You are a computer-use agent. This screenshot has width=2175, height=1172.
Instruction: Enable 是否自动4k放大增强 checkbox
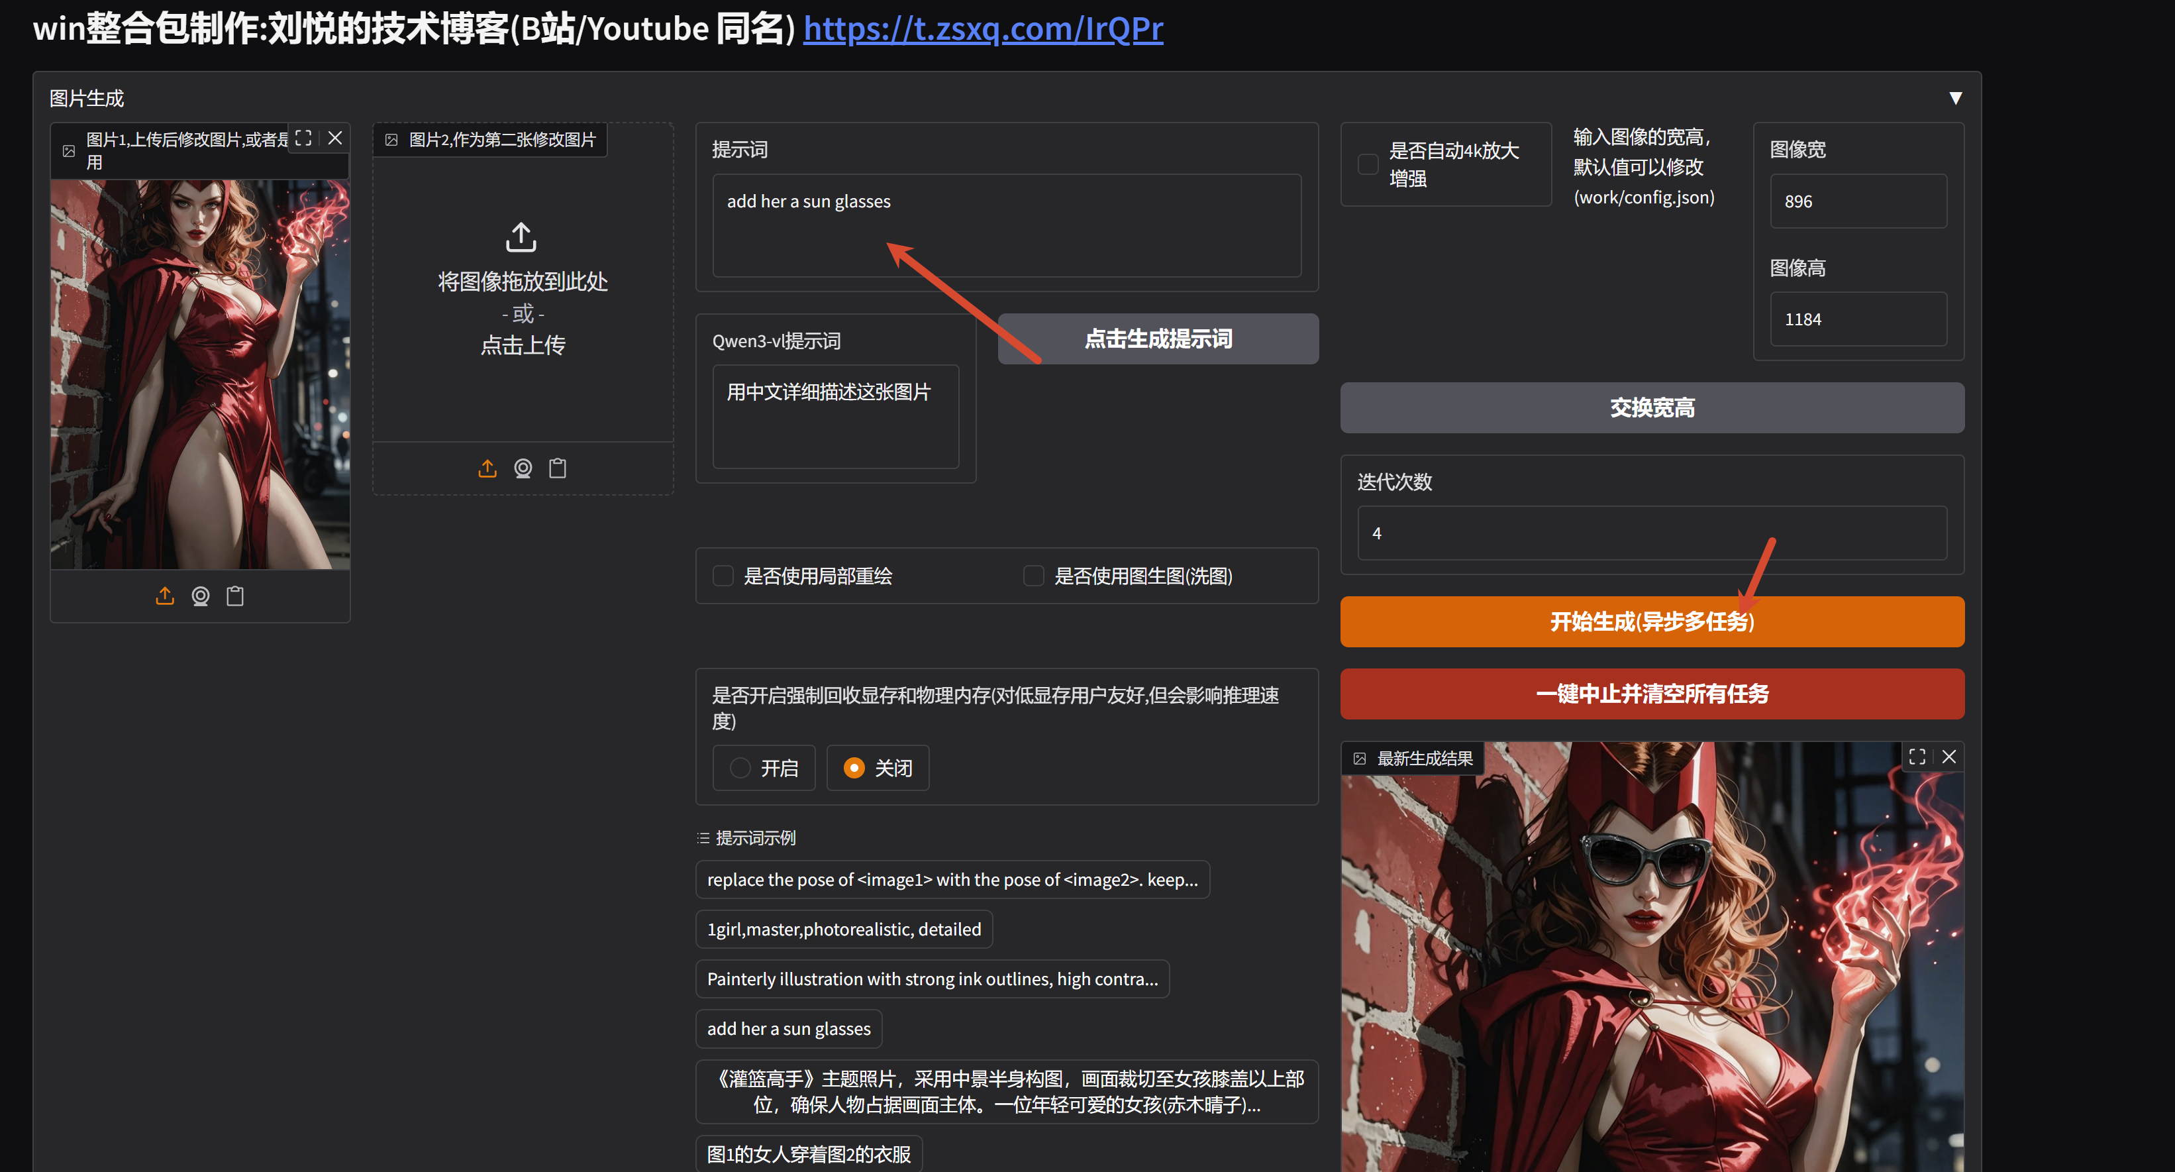point(1368,164)
